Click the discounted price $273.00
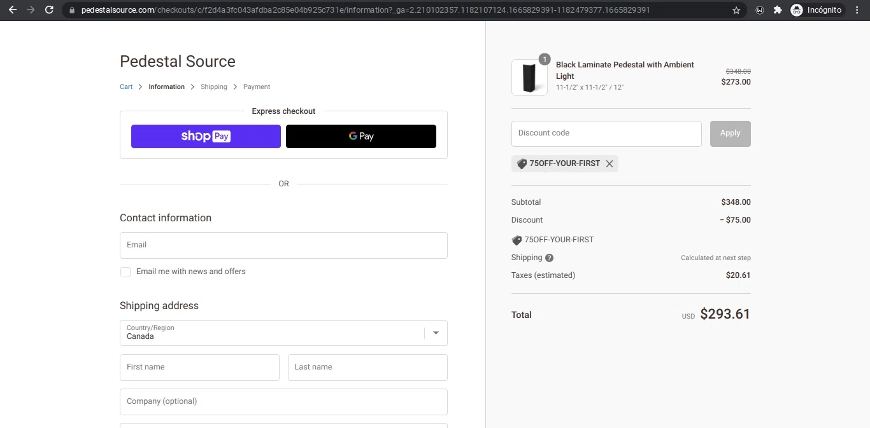Viewport: 870px width, 428px height. coord(736,82)
